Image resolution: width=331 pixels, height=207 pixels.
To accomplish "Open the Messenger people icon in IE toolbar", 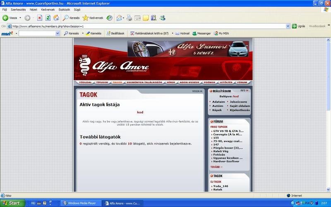I will tap(162, 18).
